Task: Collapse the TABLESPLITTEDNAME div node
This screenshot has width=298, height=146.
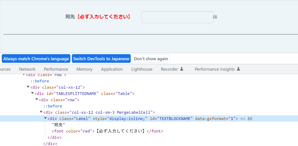Action: 33,93
